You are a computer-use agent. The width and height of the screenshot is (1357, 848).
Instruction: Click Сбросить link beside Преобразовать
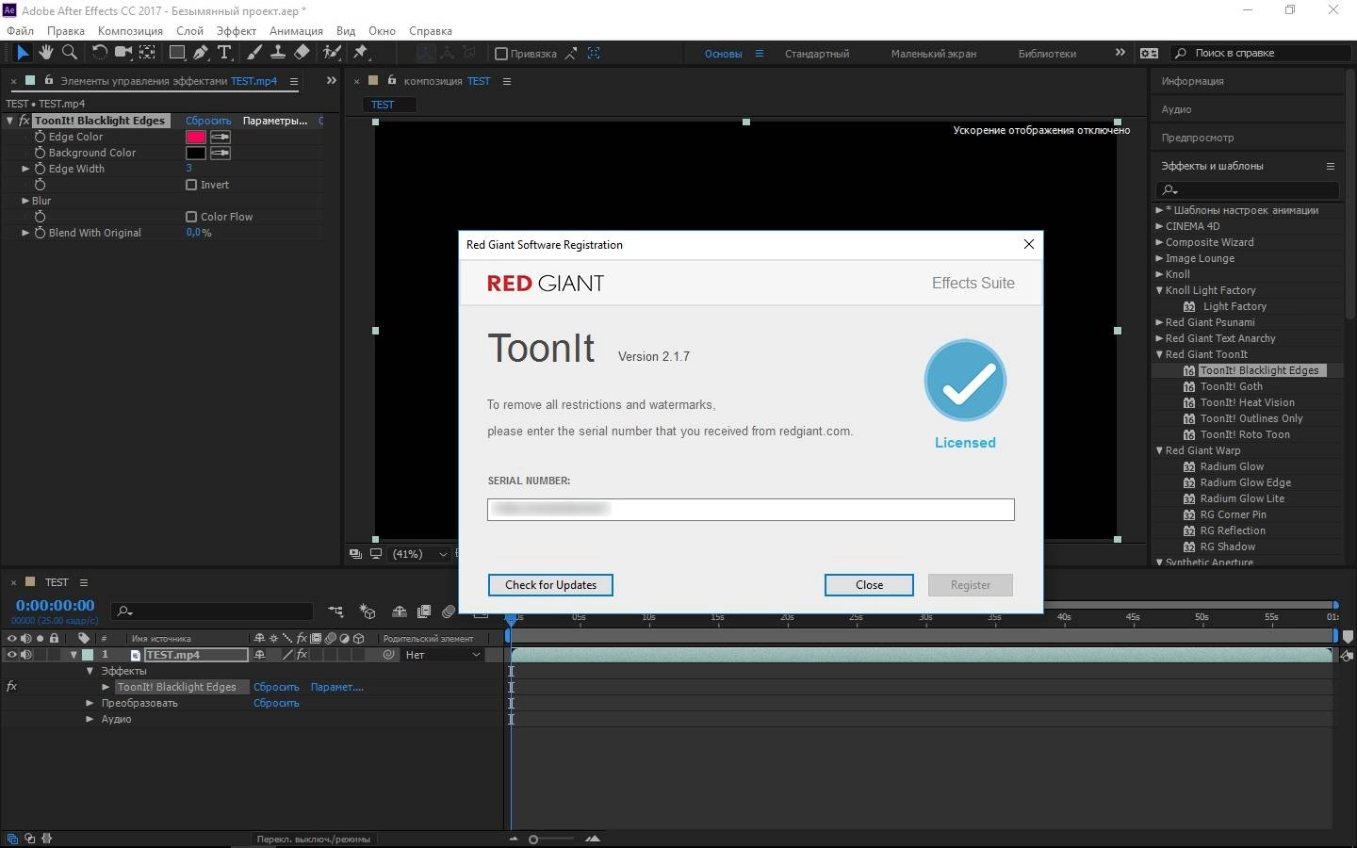(x=276, y=703)
